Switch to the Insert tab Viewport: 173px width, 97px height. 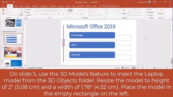tap(16, 6)
